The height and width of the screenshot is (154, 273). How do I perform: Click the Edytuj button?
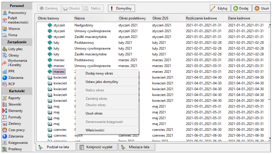click(x=220, y=8)
